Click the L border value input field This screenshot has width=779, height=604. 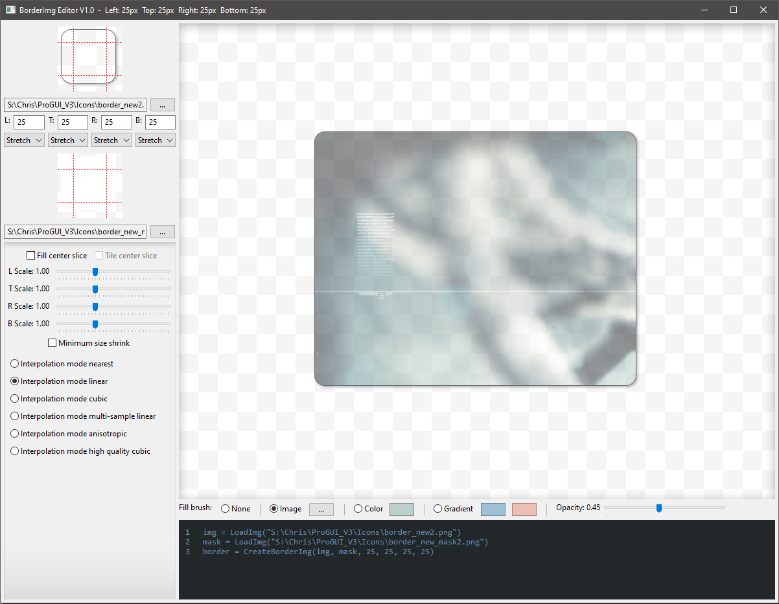[x=29, y=122]
